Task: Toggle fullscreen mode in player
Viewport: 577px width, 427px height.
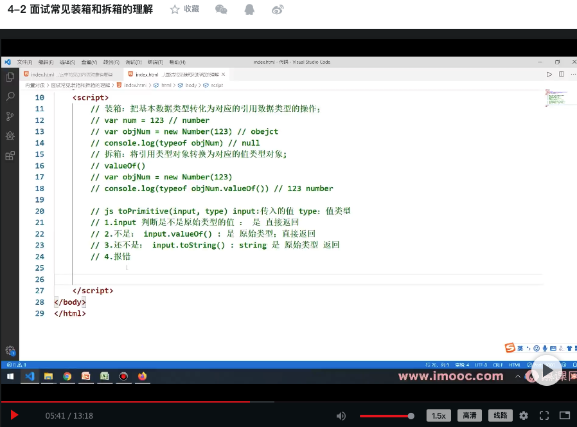Action: [x=544, y=415]
